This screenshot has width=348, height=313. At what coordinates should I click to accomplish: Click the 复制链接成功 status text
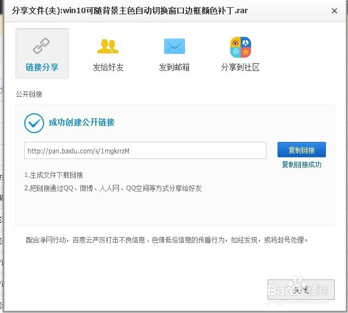(301, 164)
